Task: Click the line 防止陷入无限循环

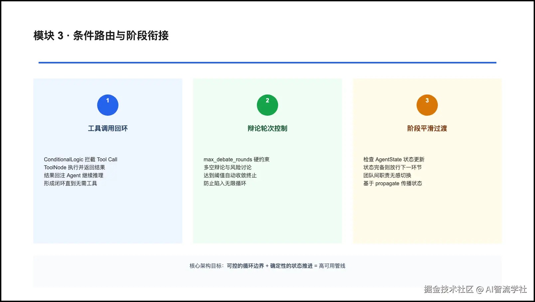Action: click(x=225, y=184)
